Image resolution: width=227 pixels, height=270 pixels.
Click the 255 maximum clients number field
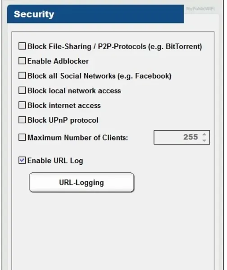point(182,137)
